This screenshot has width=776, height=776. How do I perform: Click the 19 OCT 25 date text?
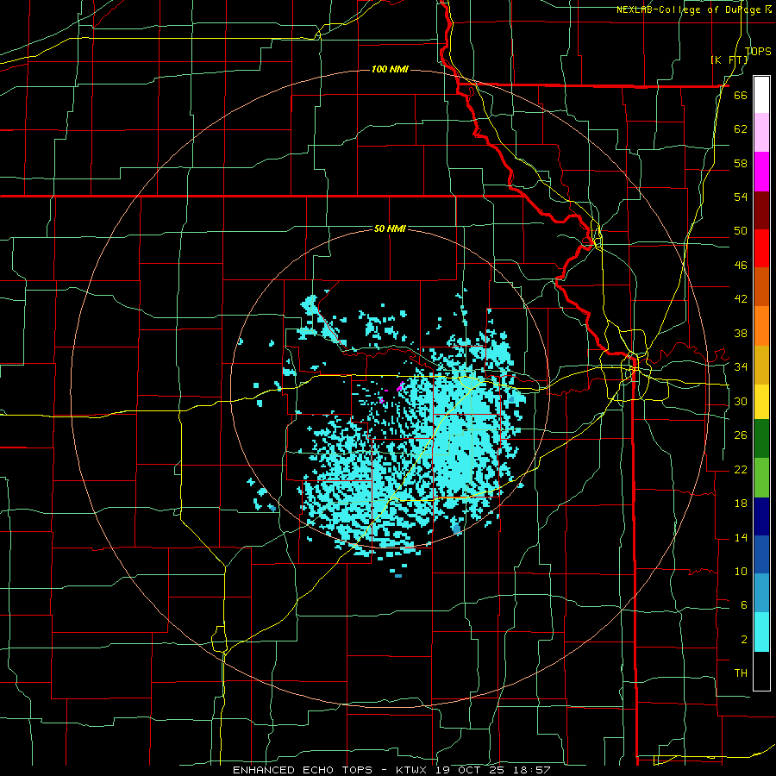[472, 770]
